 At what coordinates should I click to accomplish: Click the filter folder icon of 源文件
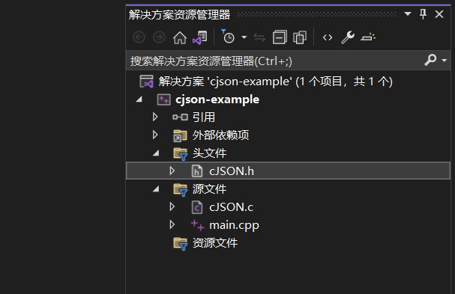[x=180, y=190]
